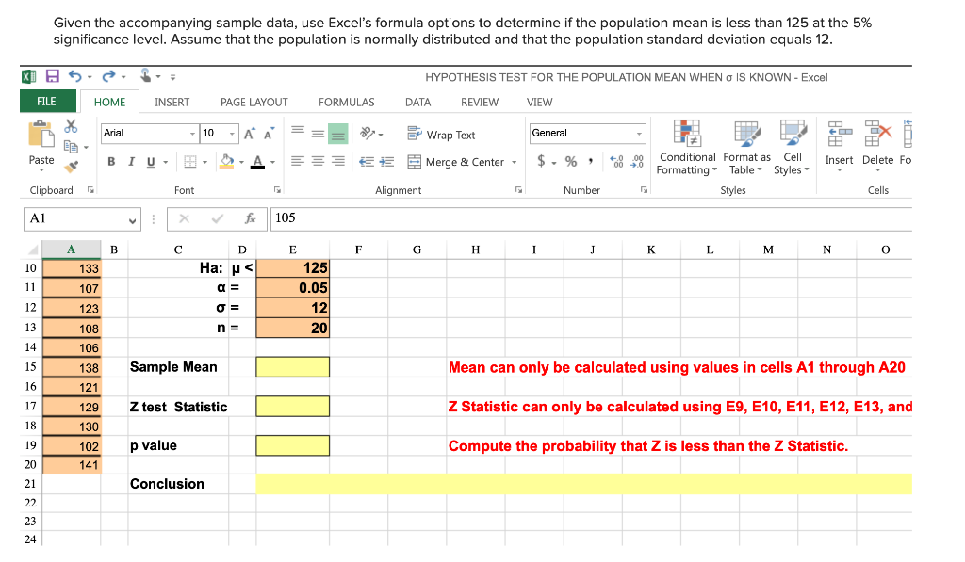Select column E header

292,249
